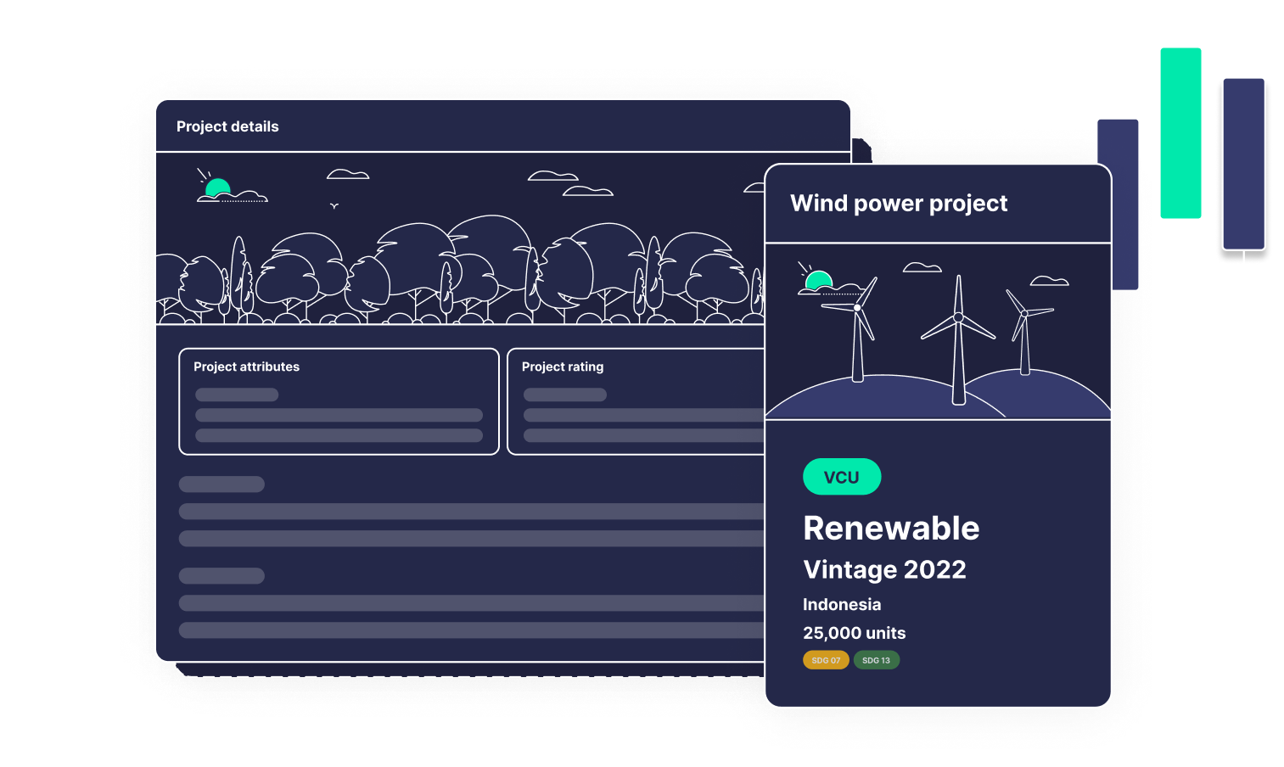Toggle the SDG 13 tag
The image size is (1284, 767).
point(876,659)
